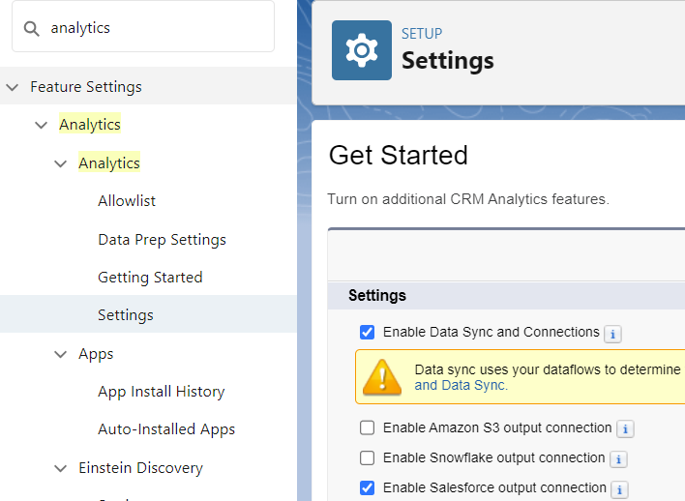This screenshot has height=501, width=685.
Task: Enable Snowflake output connection checkbox
Action: click(x=368, y=457)
